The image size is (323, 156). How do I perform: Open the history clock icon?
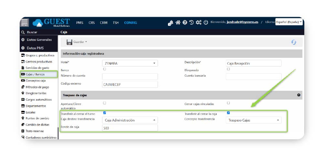coord(192,23)
